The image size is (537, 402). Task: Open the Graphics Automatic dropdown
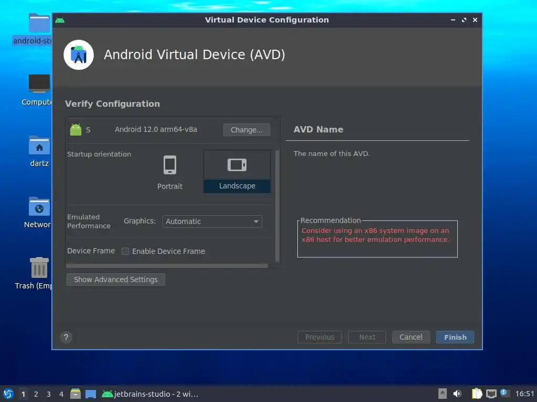[x=212, y=221]
